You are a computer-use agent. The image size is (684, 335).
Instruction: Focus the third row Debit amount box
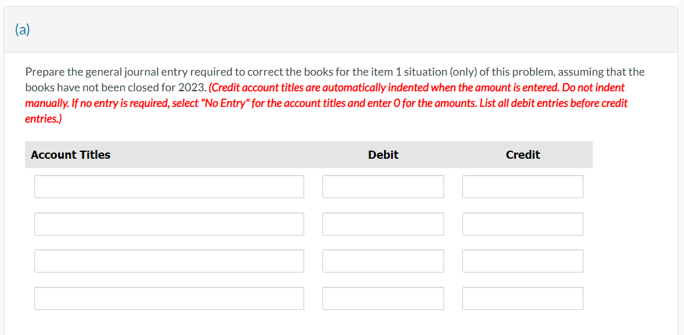(383, 261)
